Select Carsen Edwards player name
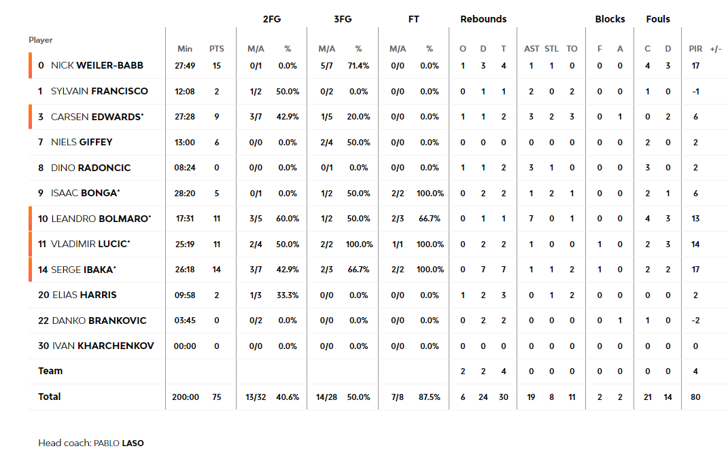 97,116
